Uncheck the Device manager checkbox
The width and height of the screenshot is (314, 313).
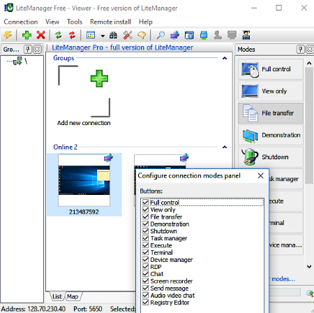146,259
